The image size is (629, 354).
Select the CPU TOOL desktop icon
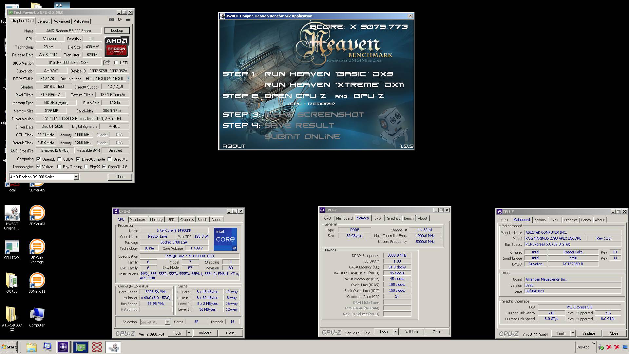point(12,250)
